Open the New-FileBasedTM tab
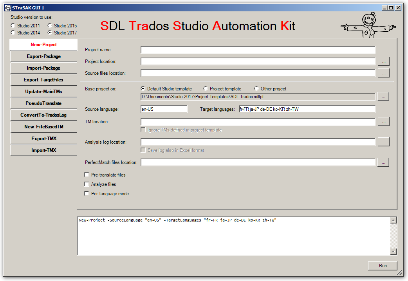 (x=44, y=126)
